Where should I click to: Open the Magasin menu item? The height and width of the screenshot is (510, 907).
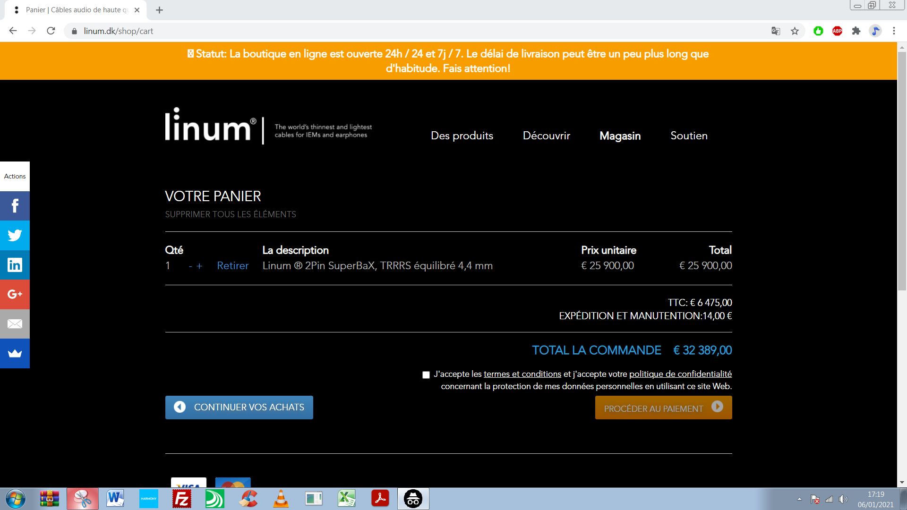point(620,136)
